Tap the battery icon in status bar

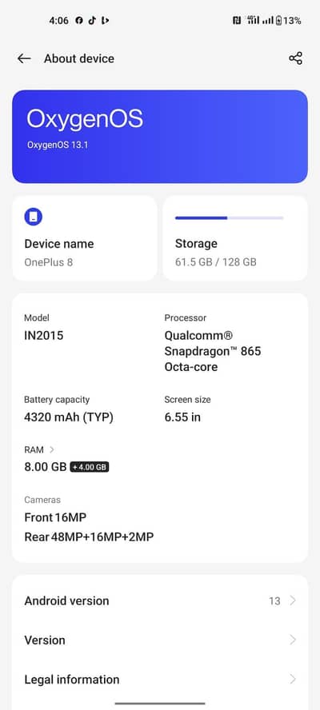(278, 20)
